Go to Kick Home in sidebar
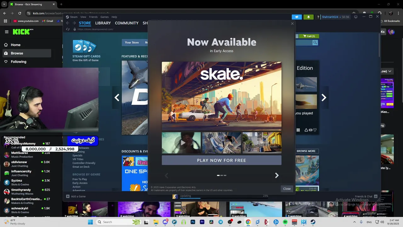Image resolution: width=403 pixels, height=227 pixels. 27,45
